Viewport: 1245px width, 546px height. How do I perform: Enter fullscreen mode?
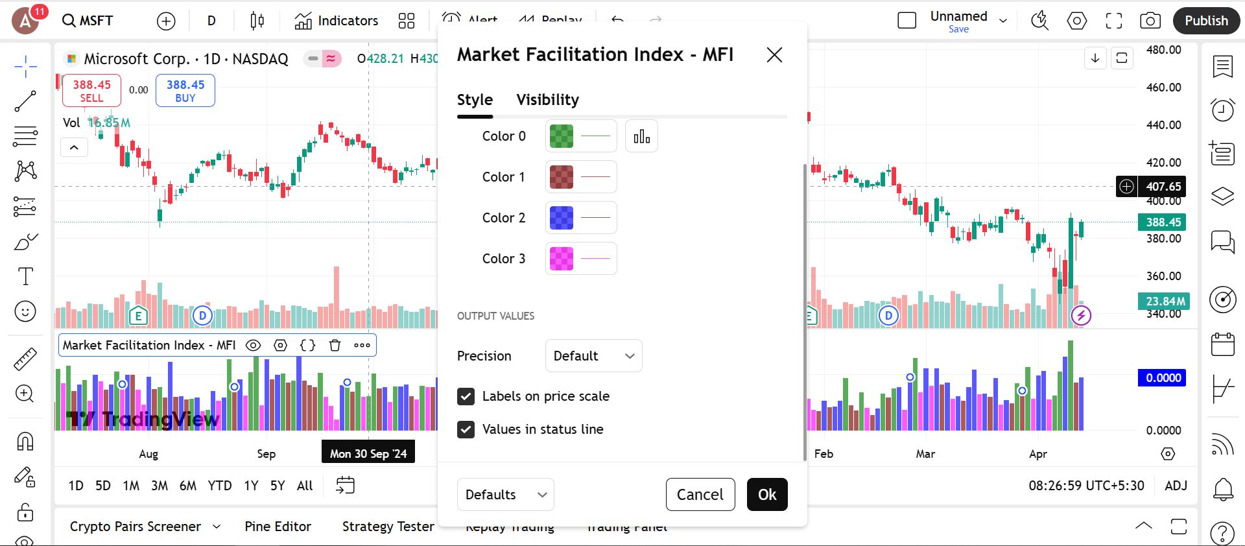pyautogui.click(x=1114, y=21)
